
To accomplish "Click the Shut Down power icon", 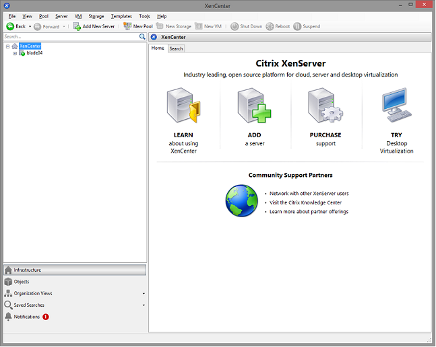I will click(235, 26).
